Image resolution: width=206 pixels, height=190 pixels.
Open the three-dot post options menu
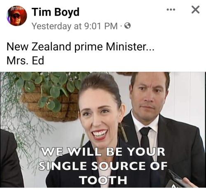pyautogui.click(x=171, y=9)
